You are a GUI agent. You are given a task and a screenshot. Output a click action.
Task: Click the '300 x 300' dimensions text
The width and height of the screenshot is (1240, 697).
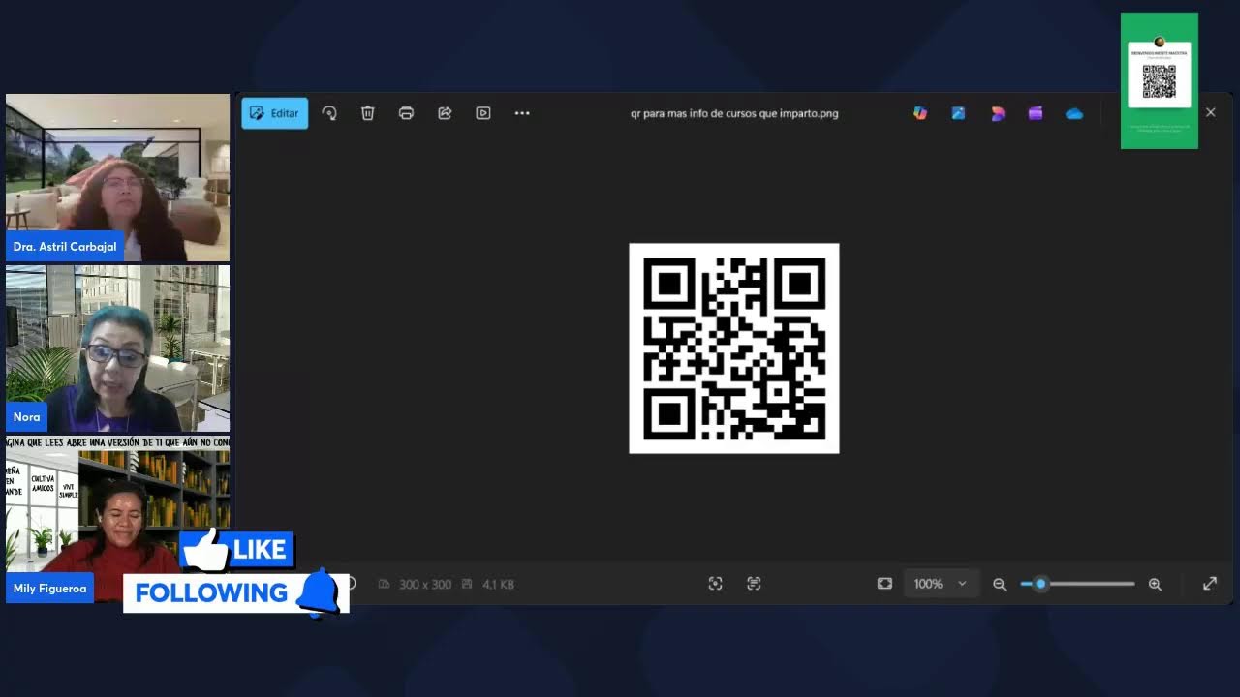click(425, 585)
